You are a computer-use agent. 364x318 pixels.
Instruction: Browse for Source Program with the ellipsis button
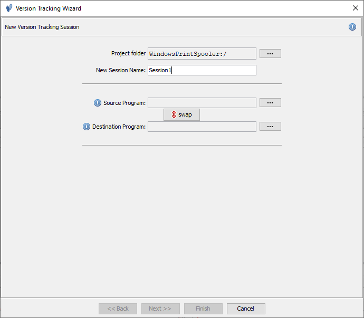coord(270,103)
